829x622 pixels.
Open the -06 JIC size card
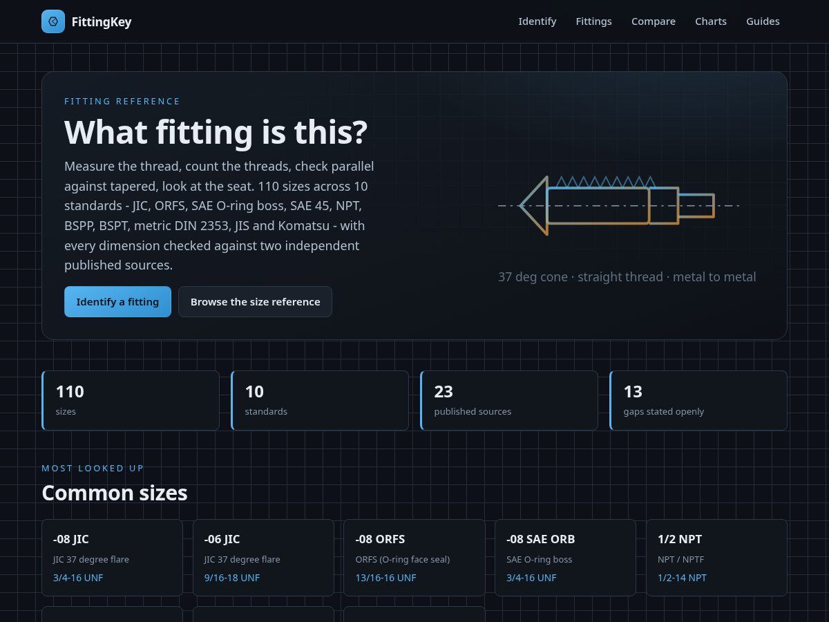tap(263, 558)
